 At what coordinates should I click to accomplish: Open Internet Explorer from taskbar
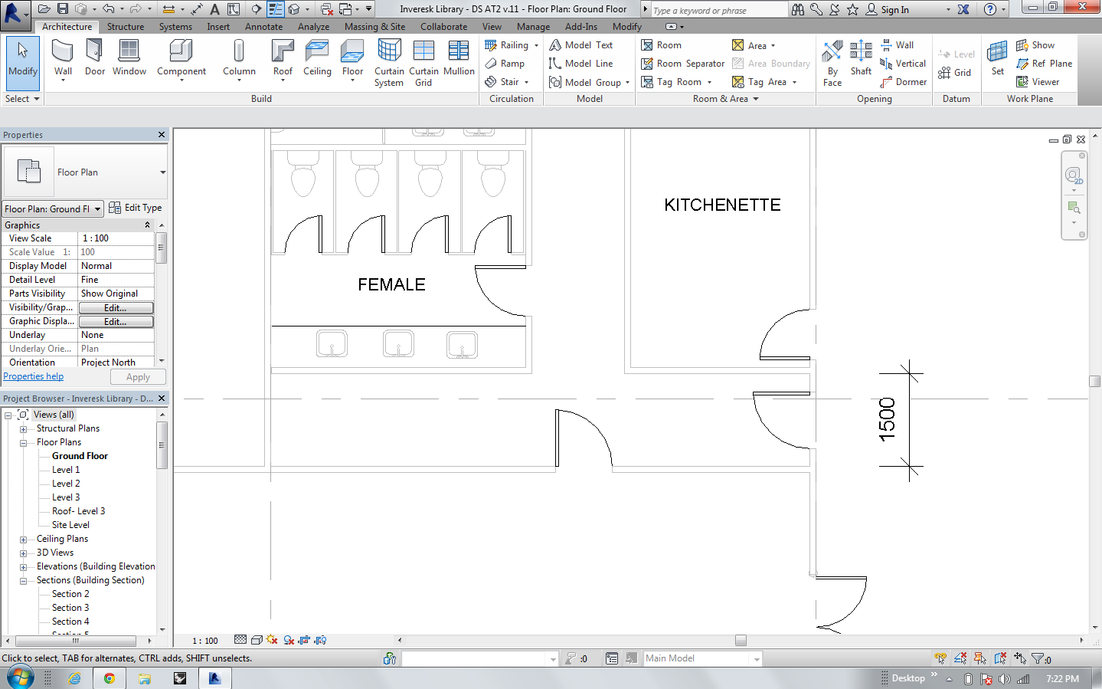point(74,678)
